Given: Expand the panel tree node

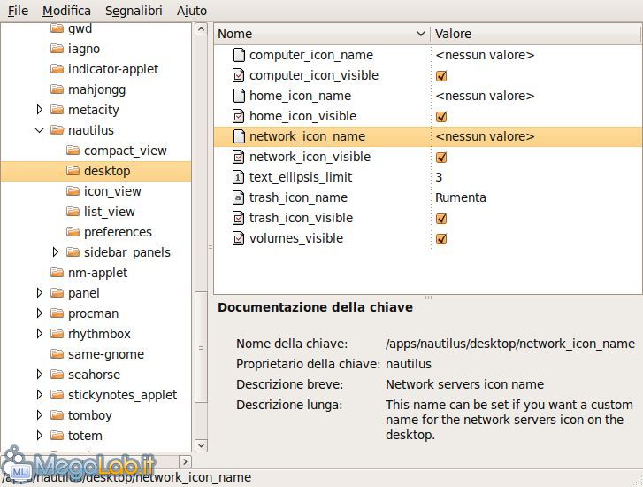Looking at the screenshot, I should (39, 293).
